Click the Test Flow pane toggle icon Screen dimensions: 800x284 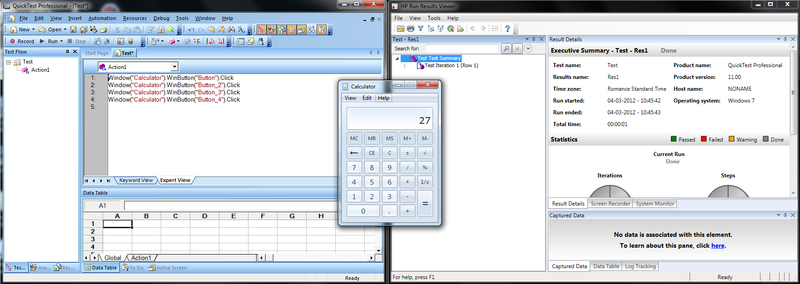tap(262, 29)
